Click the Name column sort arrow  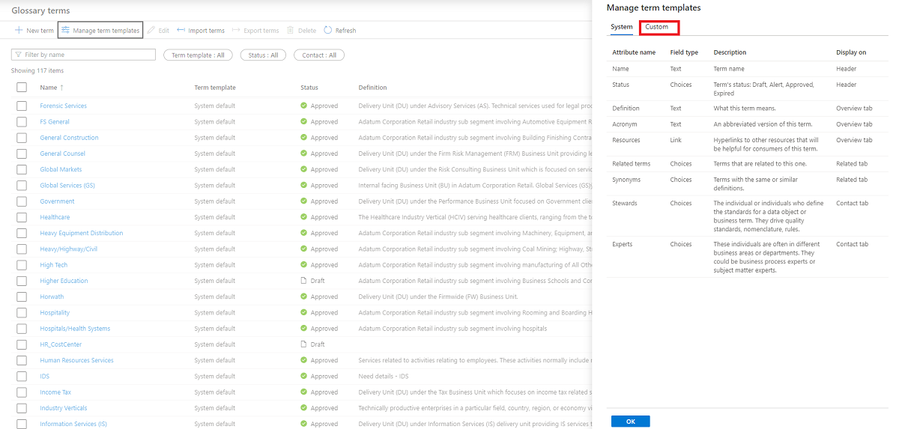62,88
